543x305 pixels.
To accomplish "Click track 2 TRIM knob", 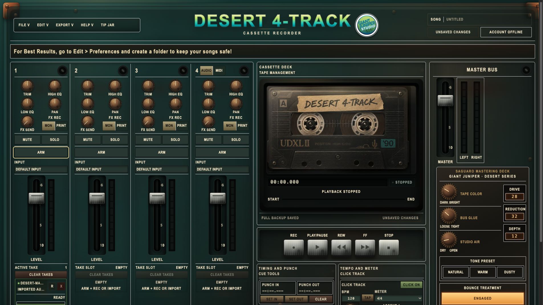I will (x=88, y=86).
